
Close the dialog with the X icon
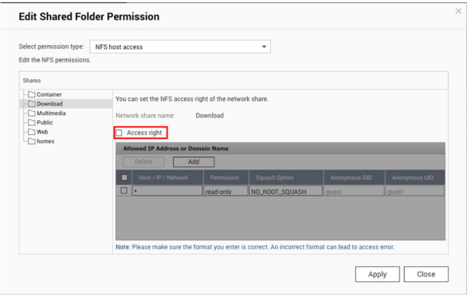(x=458, y=11)
